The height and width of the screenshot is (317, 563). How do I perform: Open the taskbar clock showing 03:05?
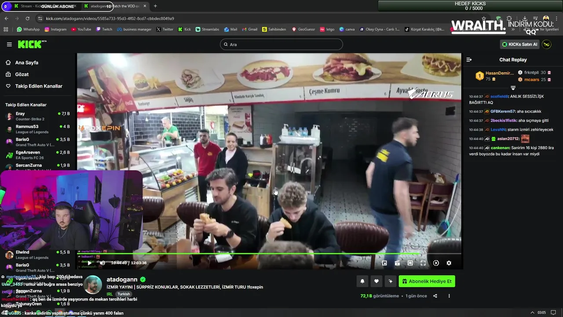pos(541,313)
